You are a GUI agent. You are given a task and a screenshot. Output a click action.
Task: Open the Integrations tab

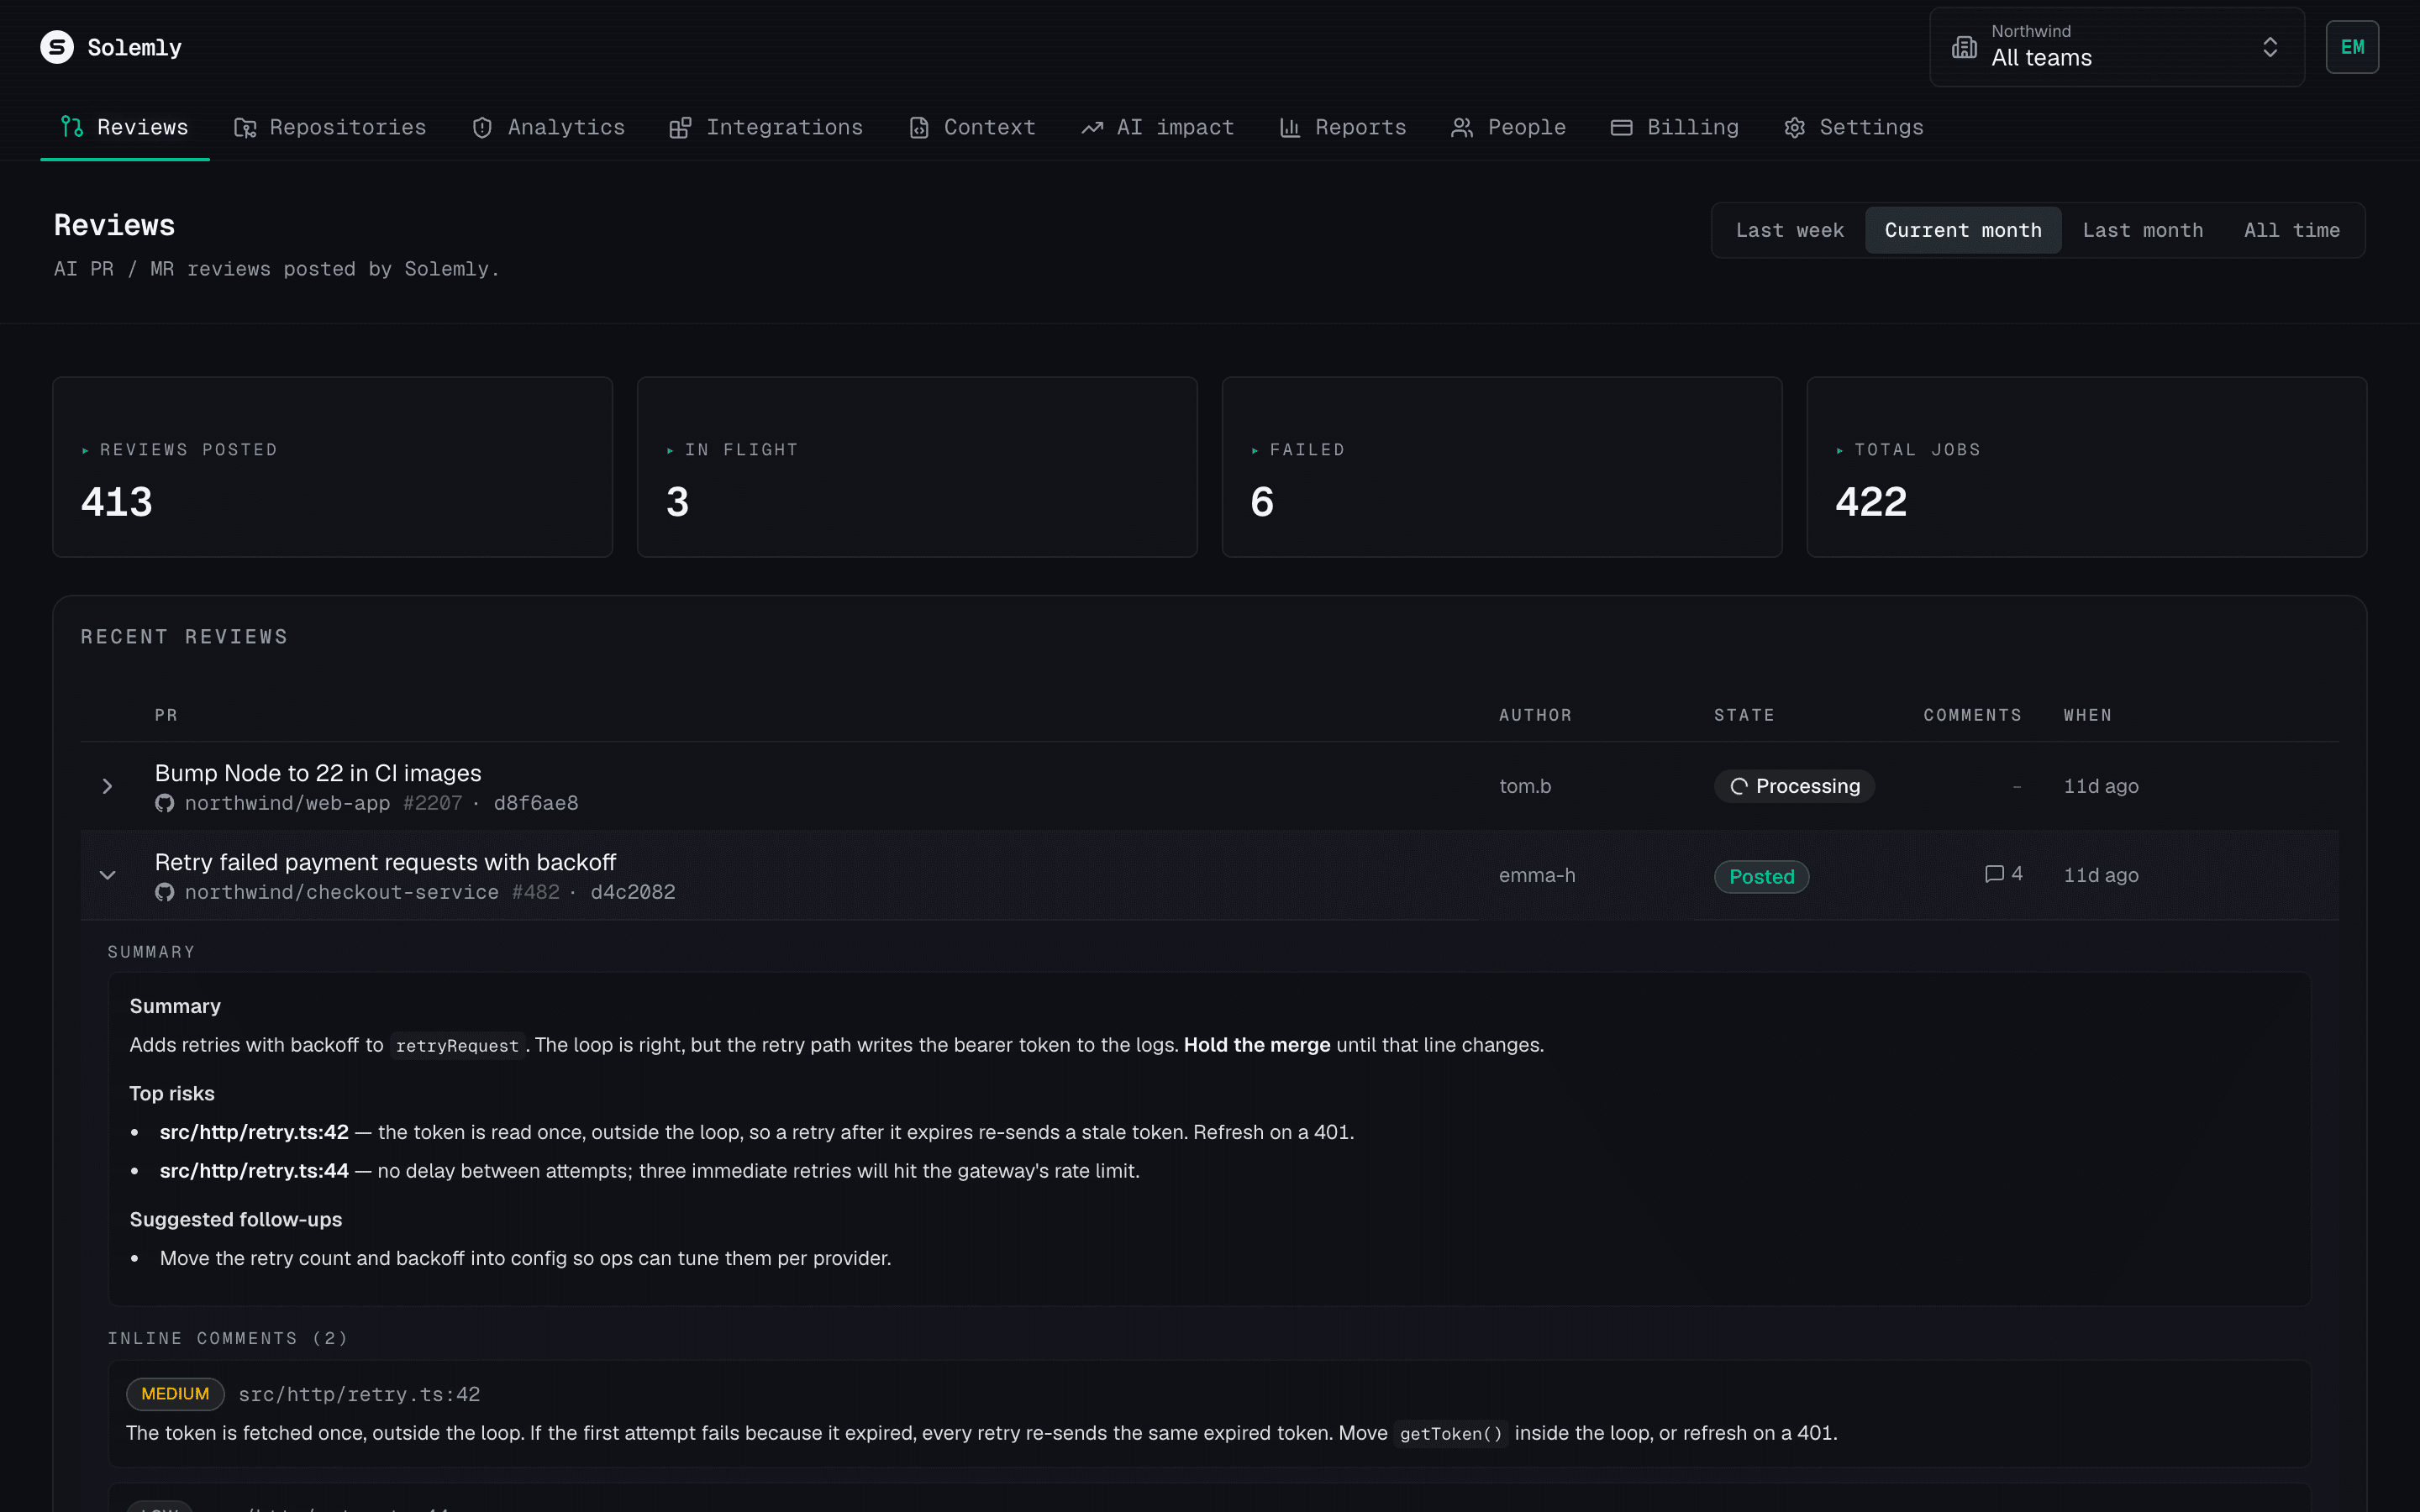click(766, 128)
